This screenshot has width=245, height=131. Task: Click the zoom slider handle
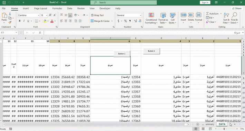(224, 129)
